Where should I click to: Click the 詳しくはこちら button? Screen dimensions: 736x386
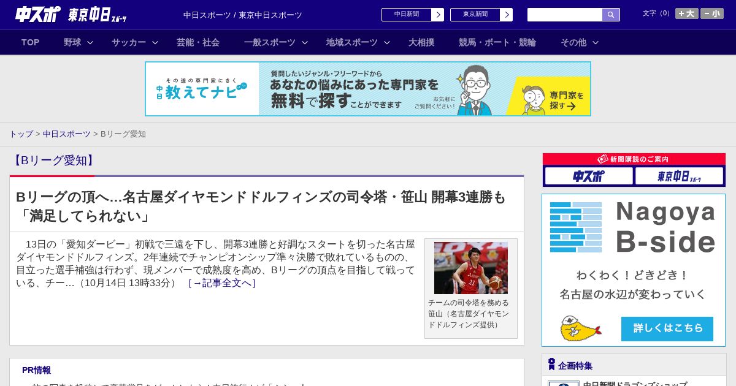click(x=667, y=329)
